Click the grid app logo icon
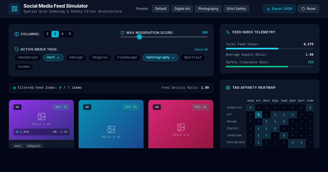Image resolution: width=328 pixels, height=172 pixels. (x=14, y=9)
